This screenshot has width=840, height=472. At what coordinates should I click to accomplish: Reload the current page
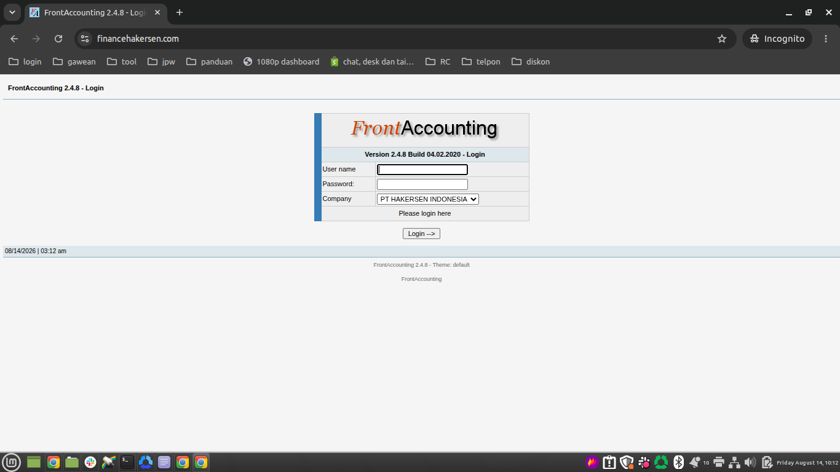coord(58,39)
